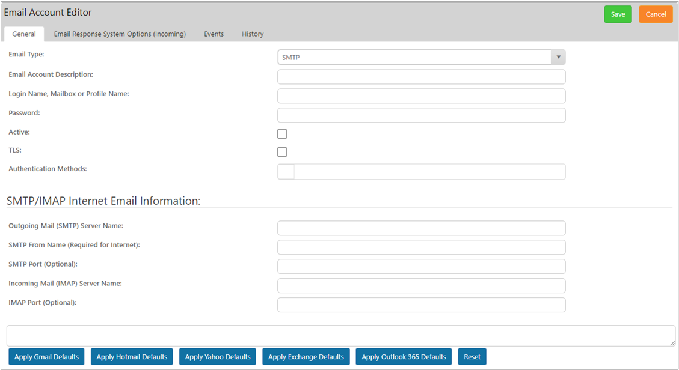679x370 pixels.
Task: Click the Incoming Mail (IMAP) Server Name field
Action: point(422,286)
